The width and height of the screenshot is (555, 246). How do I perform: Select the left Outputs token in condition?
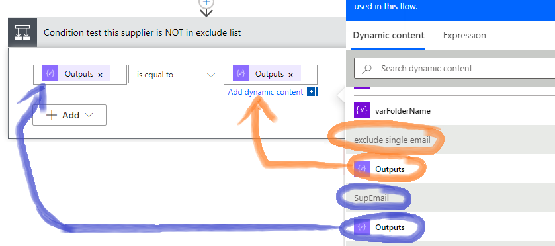point(76,74)
